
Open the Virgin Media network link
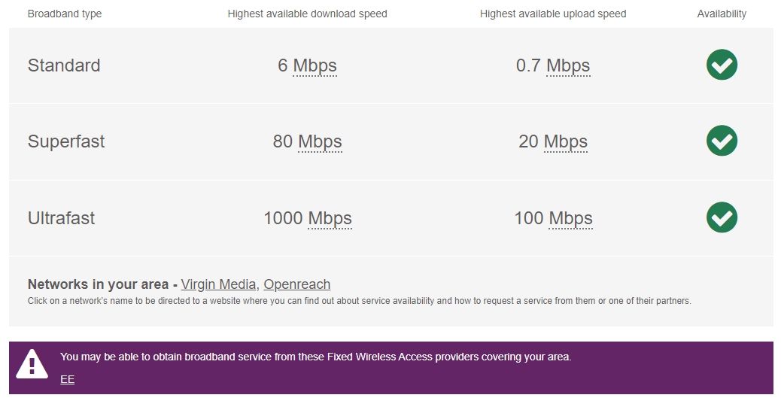point(219,284)
